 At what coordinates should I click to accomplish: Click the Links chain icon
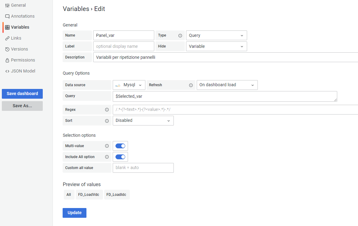7,38
